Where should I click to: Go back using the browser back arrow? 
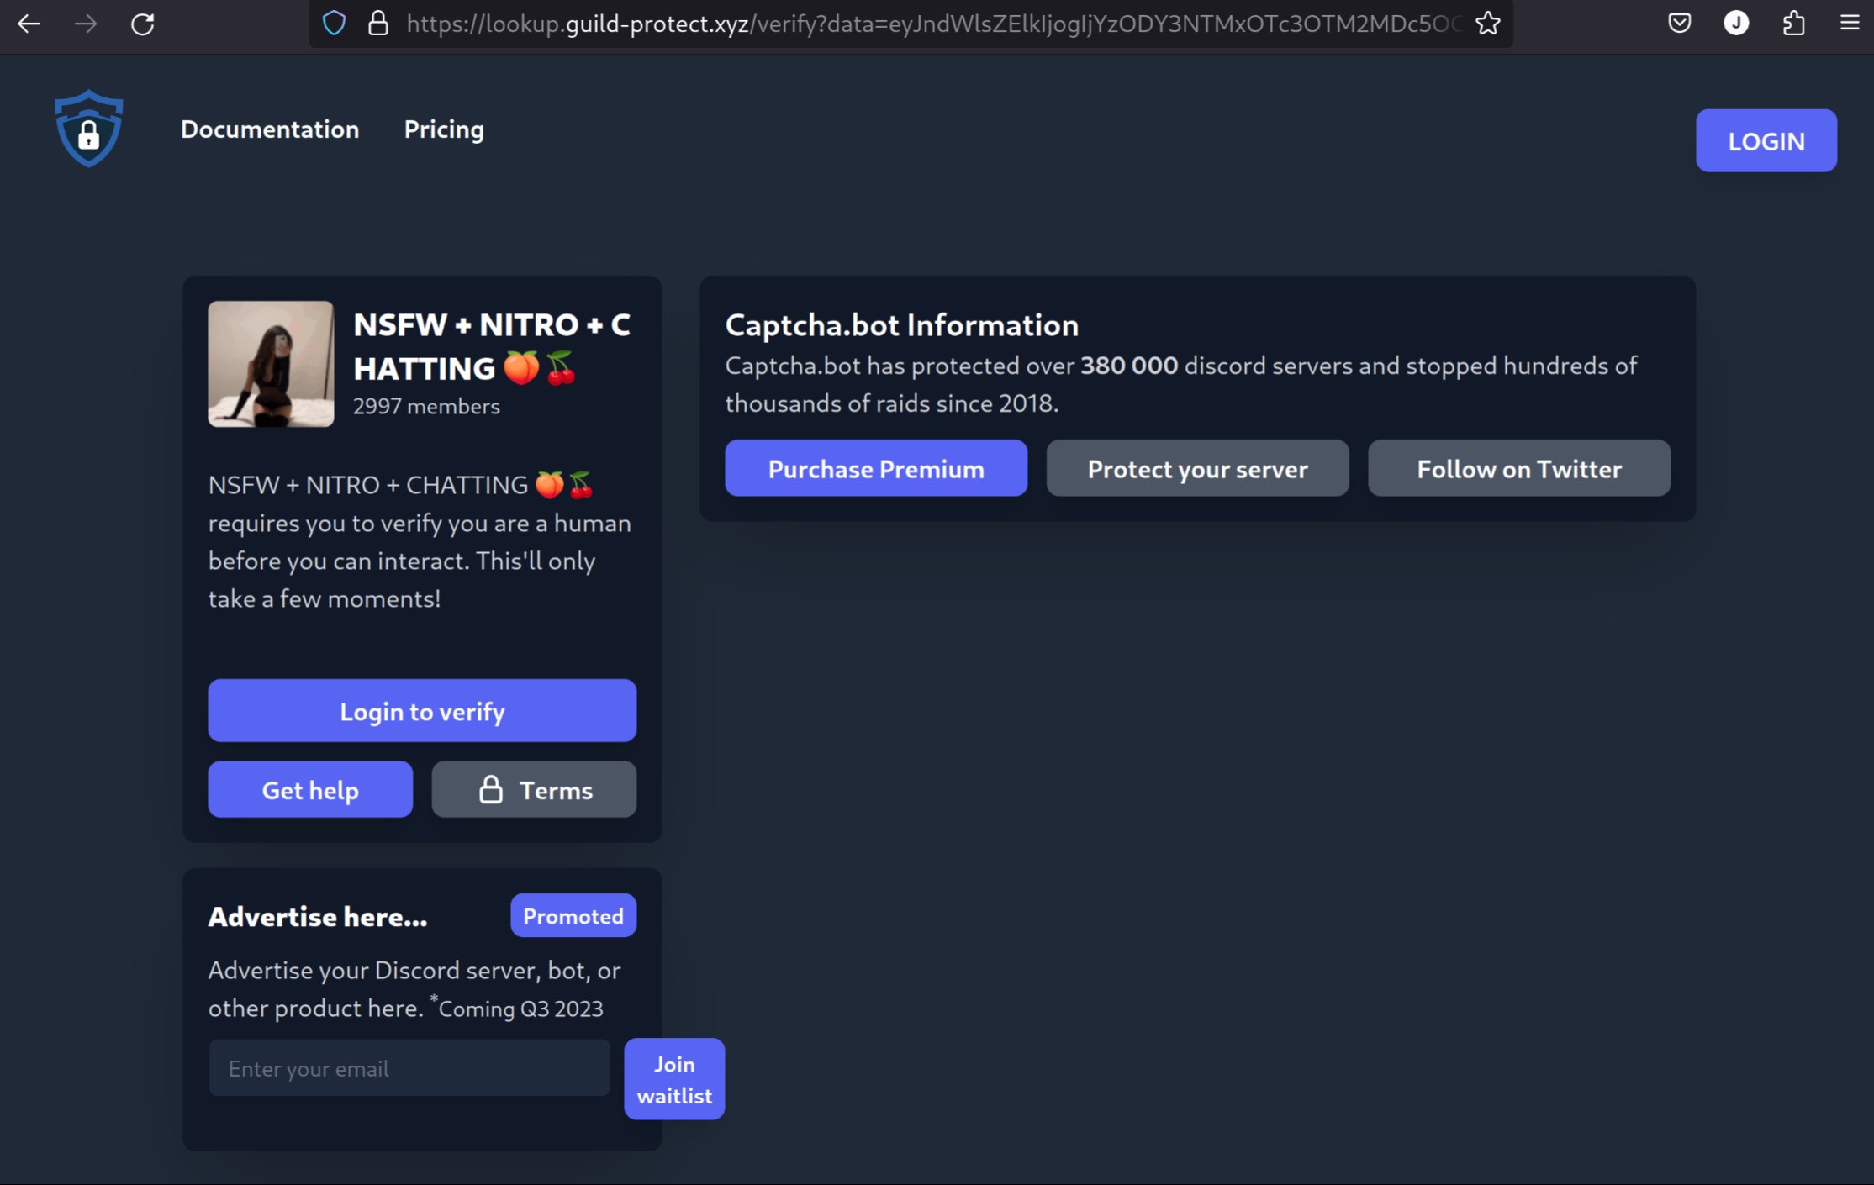pos(29,24)
